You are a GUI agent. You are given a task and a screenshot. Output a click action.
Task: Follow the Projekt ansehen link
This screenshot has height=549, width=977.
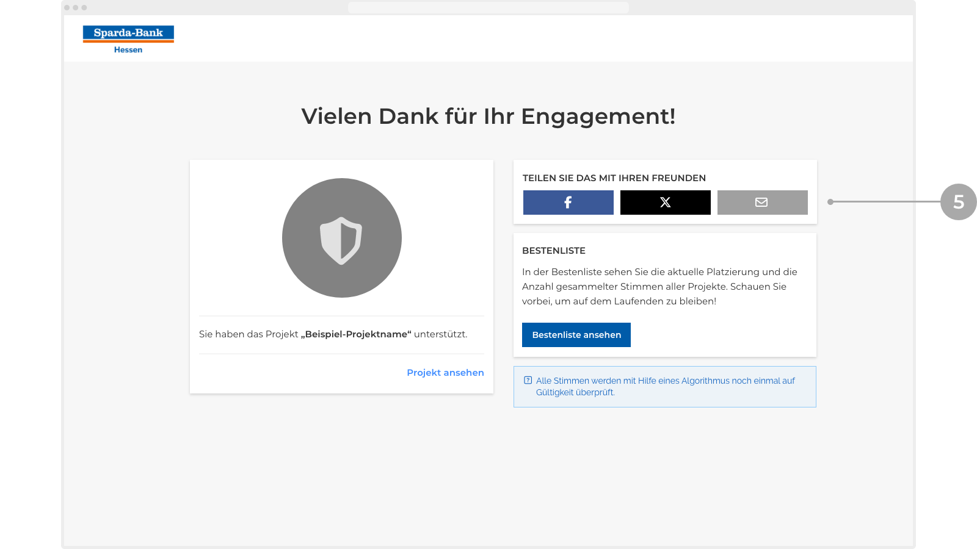[445, 373]
